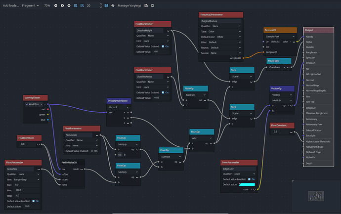This screenshot has height=214, width=341.
Task: Open the Add Node menu
Action: pyautogui.click(x=11, y=5)
